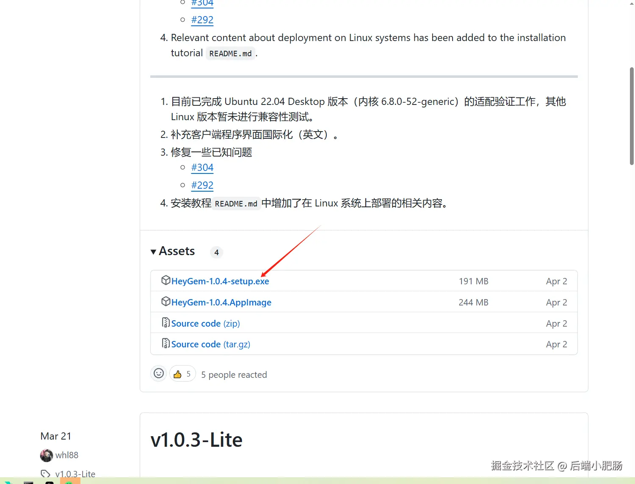
Task: Click README.md code in Chinese note
Action: 236,204
